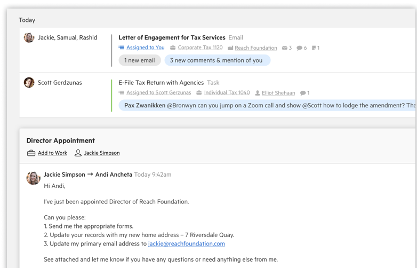
Task: Click Jackie Simpson's avatar in the message
Action: point(34,178)
